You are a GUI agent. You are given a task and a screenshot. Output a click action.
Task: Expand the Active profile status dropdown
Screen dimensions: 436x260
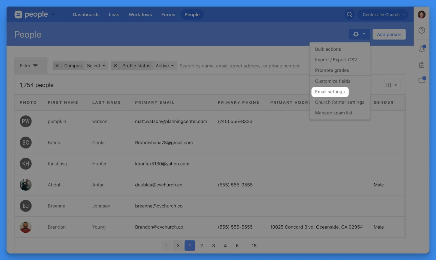coord(165,66)
